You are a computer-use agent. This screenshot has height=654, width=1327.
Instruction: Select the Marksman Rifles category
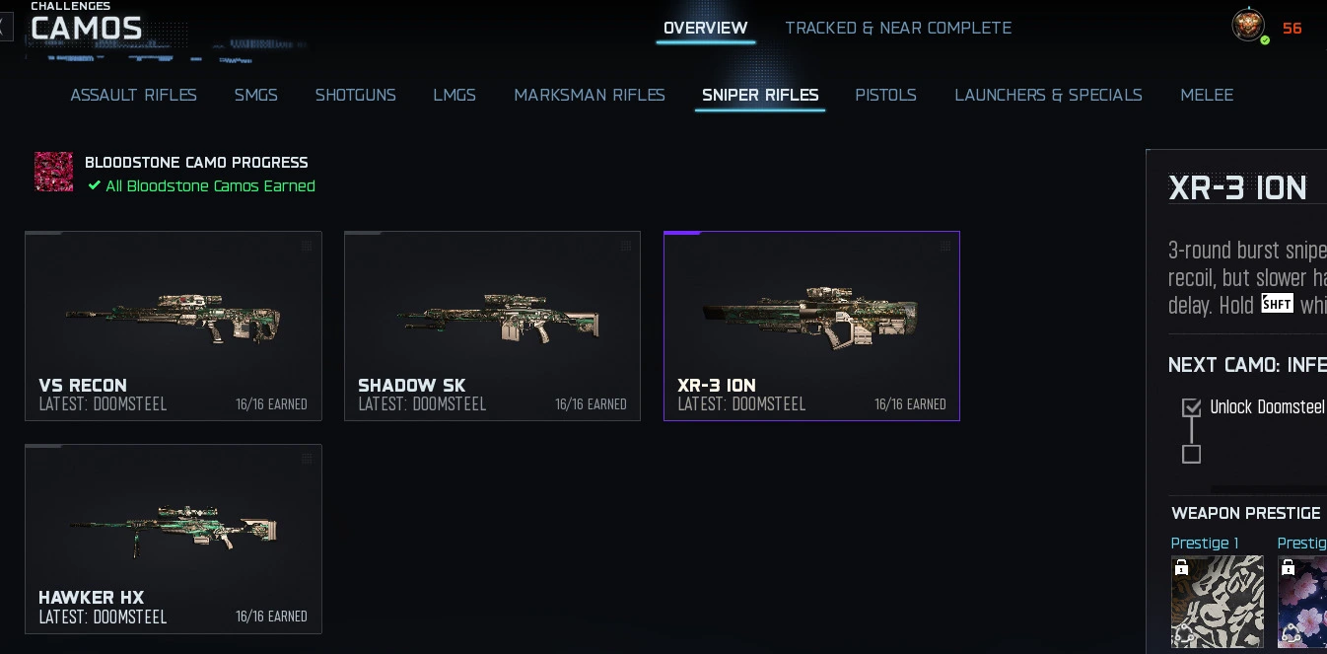click(590, 95)
